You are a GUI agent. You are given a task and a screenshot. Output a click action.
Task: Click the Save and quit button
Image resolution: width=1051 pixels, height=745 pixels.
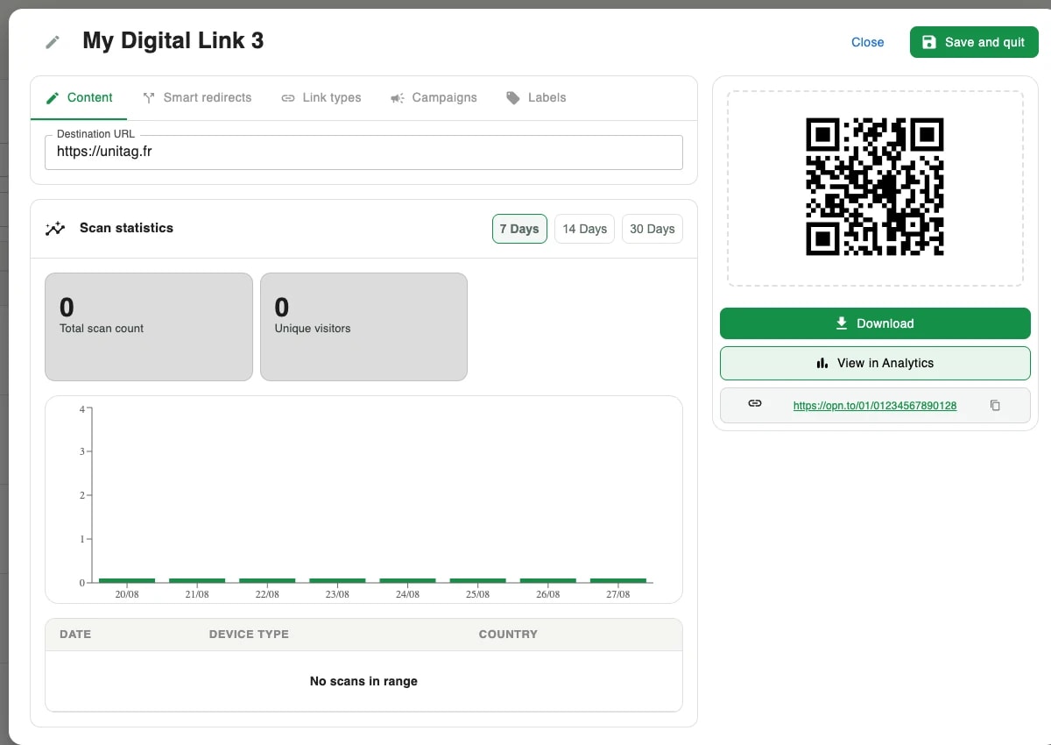click(974, 42)
